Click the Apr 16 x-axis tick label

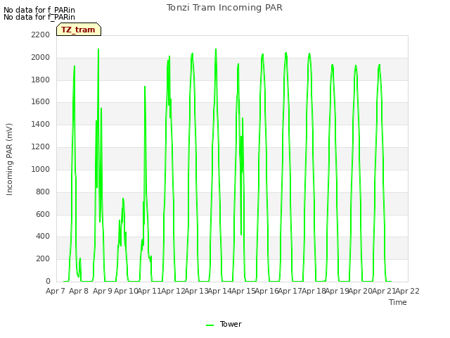pos(266,291)
